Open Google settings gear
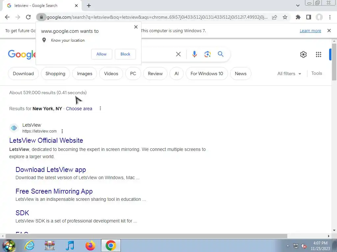The width and height of the screenshot is (337, 252). pyautogui.click(x=303, y=54)
